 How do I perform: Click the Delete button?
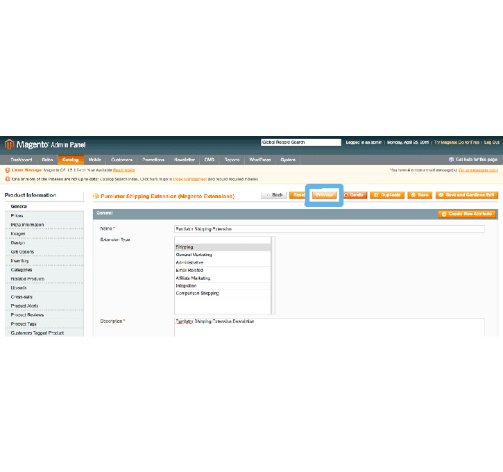click(355, 195)
